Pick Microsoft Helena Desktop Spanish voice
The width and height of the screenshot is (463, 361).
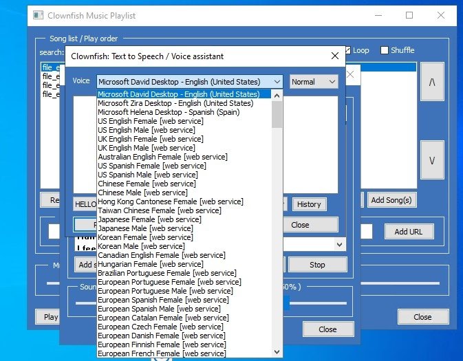(x=184, y=112)
